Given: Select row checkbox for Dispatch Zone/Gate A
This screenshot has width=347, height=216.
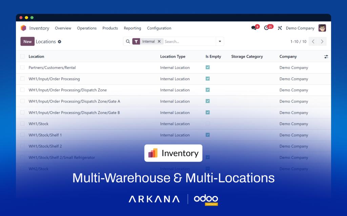Looking at the screenshot, I should 22,101.
